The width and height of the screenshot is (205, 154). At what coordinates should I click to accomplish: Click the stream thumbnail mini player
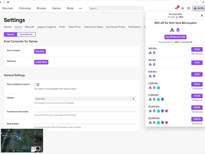(22, 141)
